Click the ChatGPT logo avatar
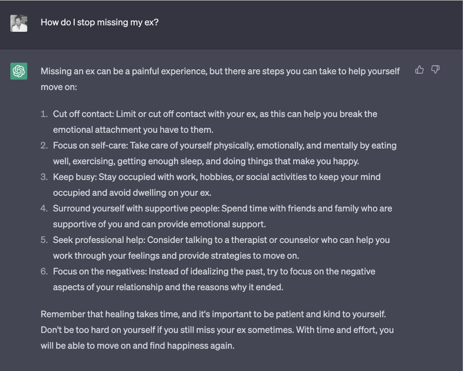The height and width of the screenshot is (371, 464). 19,71
